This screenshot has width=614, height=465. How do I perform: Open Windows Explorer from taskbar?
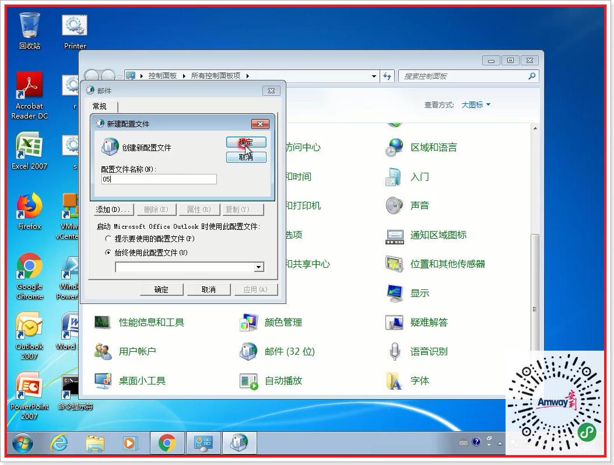pos(95,443)
